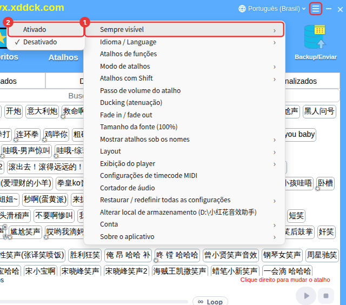Open the hamburger menu icon
Viewport: 346px width, 305px height.
pyautogui.click(x=316, y=9)
